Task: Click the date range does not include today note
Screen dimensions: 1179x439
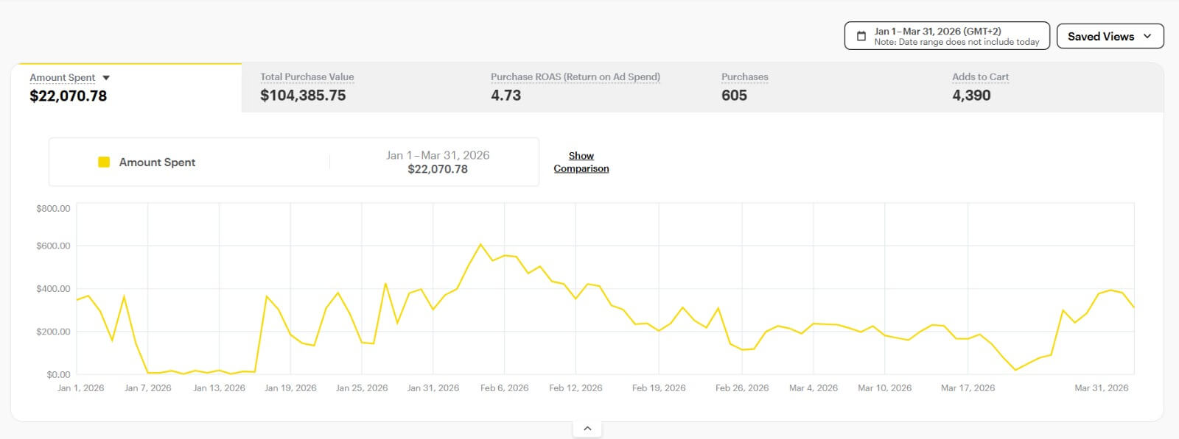Action: (x=956, y=42)
